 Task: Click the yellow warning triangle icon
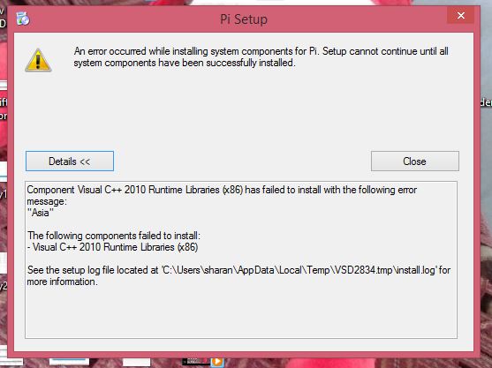pyautogui.click(x=38, y=60)
